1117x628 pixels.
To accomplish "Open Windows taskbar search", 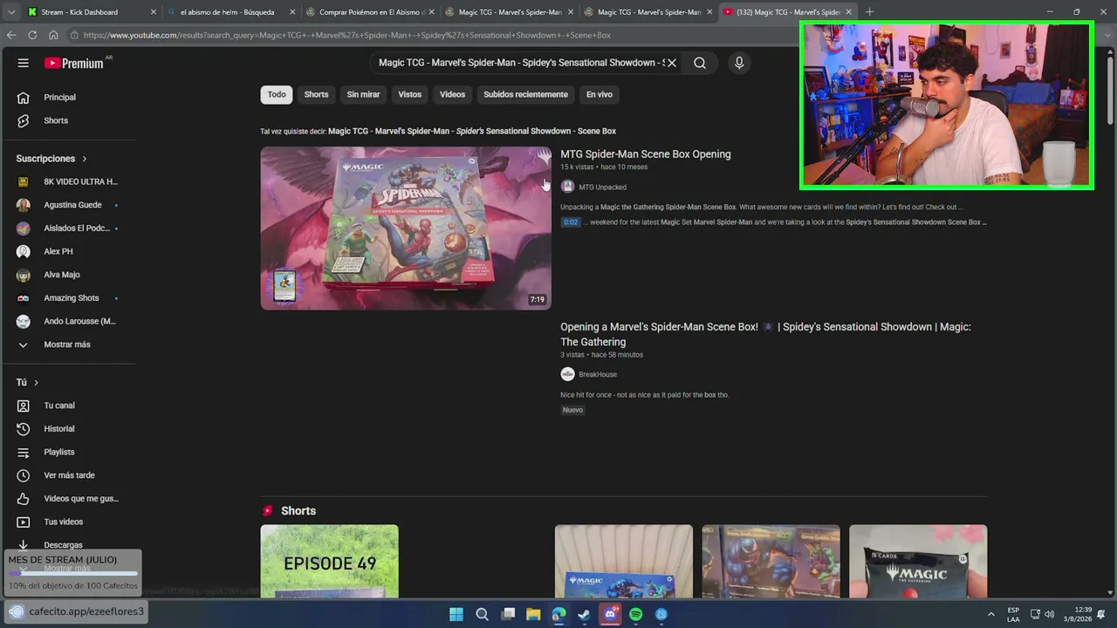I will pyautogui.click(x=482, y=614).
